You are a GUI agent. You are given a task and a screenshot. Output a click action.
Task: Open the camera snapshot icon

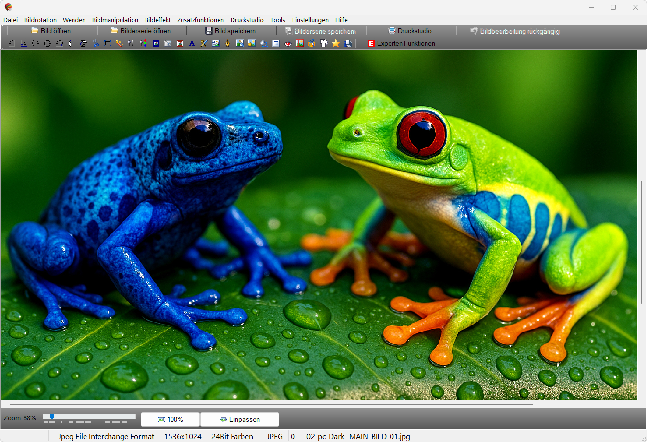click(168, 43)
